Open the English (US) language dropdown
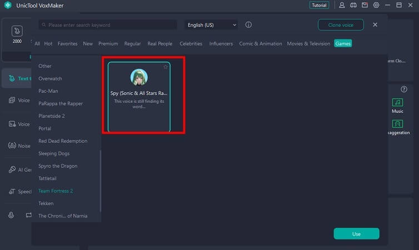This screenshot has height=250, width=419. tap(211, 25)
